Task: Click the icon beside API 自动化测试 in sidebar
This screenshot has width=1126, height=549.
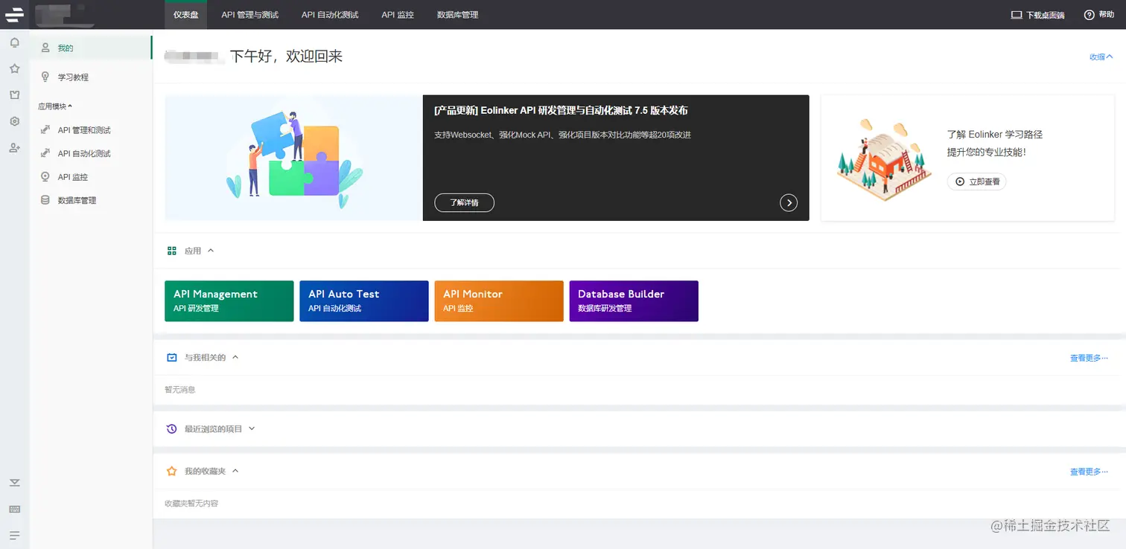Action: pyautogui.click(x=45, y=153)
